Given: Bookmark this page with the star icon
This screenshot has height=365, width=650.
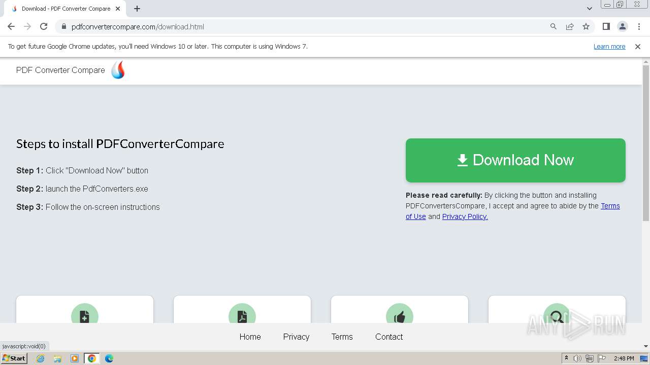Looking at the screenshot, I should tap(586, 26).
